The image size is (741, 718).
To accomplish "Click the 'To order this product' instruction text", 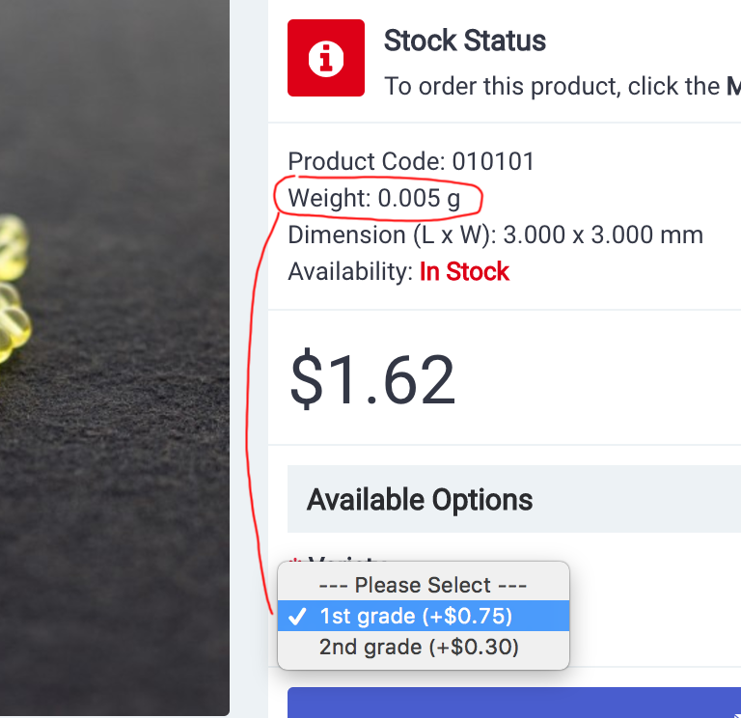I will 563,87.
